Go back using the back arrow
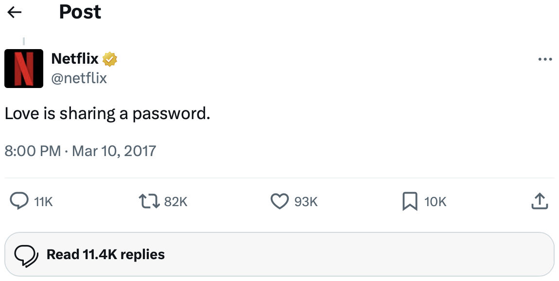 [x=15, y=12]
